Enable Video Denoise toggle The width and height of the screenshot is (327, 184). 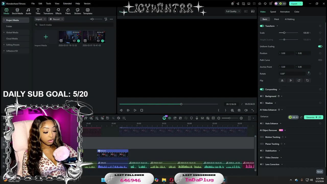pos(262,158)
